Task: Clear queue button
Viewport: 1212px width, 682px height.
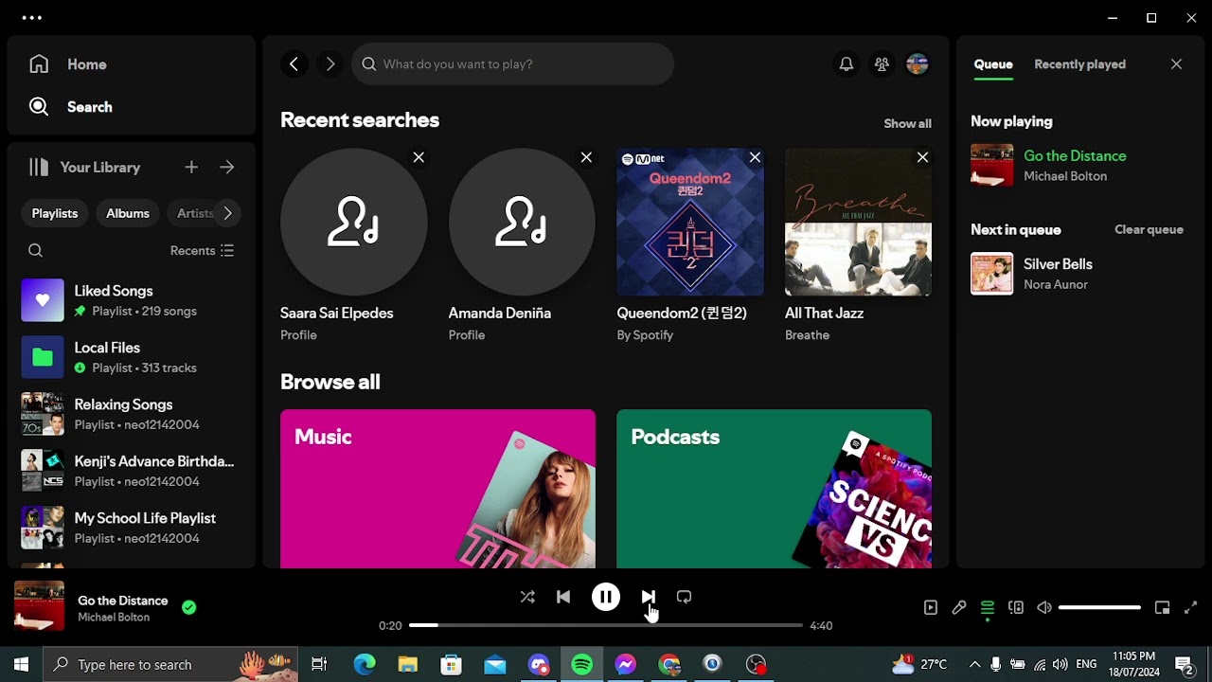Action: [1149, 230]
